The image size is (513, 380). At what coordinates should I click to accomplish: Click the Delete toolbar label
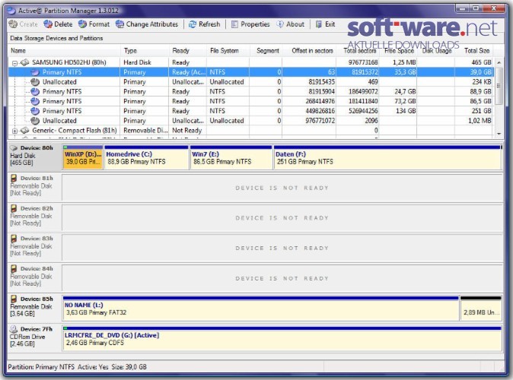pyautogui.click(x=63, y=24)
